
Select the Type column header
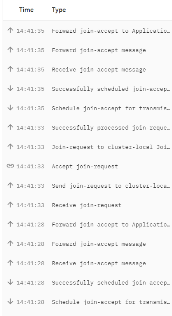(x=59, y=10)
